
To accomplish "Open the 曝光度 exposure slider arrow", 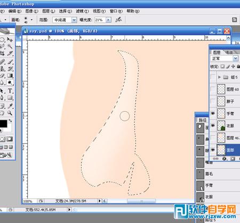I will [108, 20].
